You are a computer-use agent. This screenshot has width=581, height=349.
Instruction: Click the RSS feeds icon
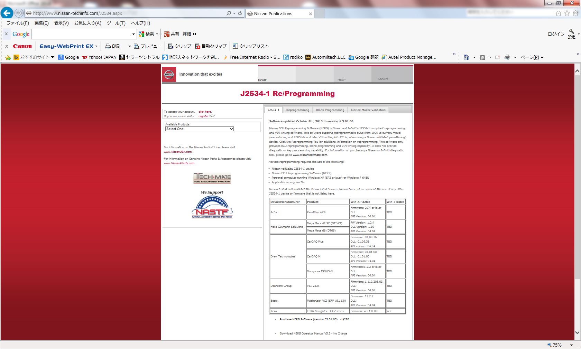(x=482, y=57)
